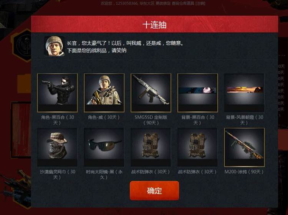Image resolution: width=288 pixels, height=215 pixels.
Task: Select the 角色-威 soldier character reward
Action: click(104, 93)
